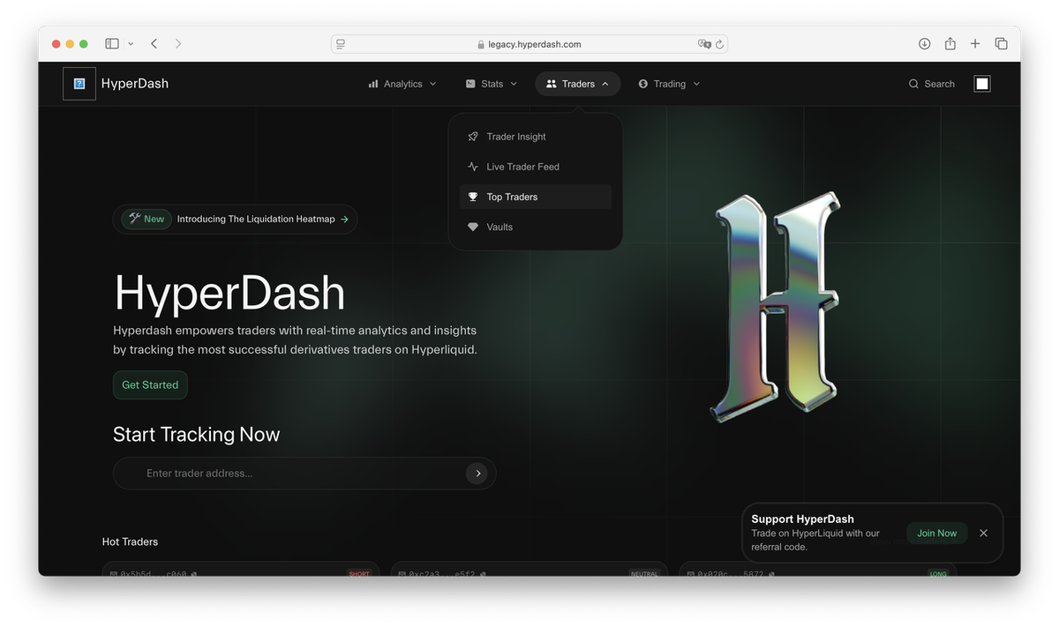Submit trader address with arrow button
Screen dimensions: 1059x627
point(477,474)
